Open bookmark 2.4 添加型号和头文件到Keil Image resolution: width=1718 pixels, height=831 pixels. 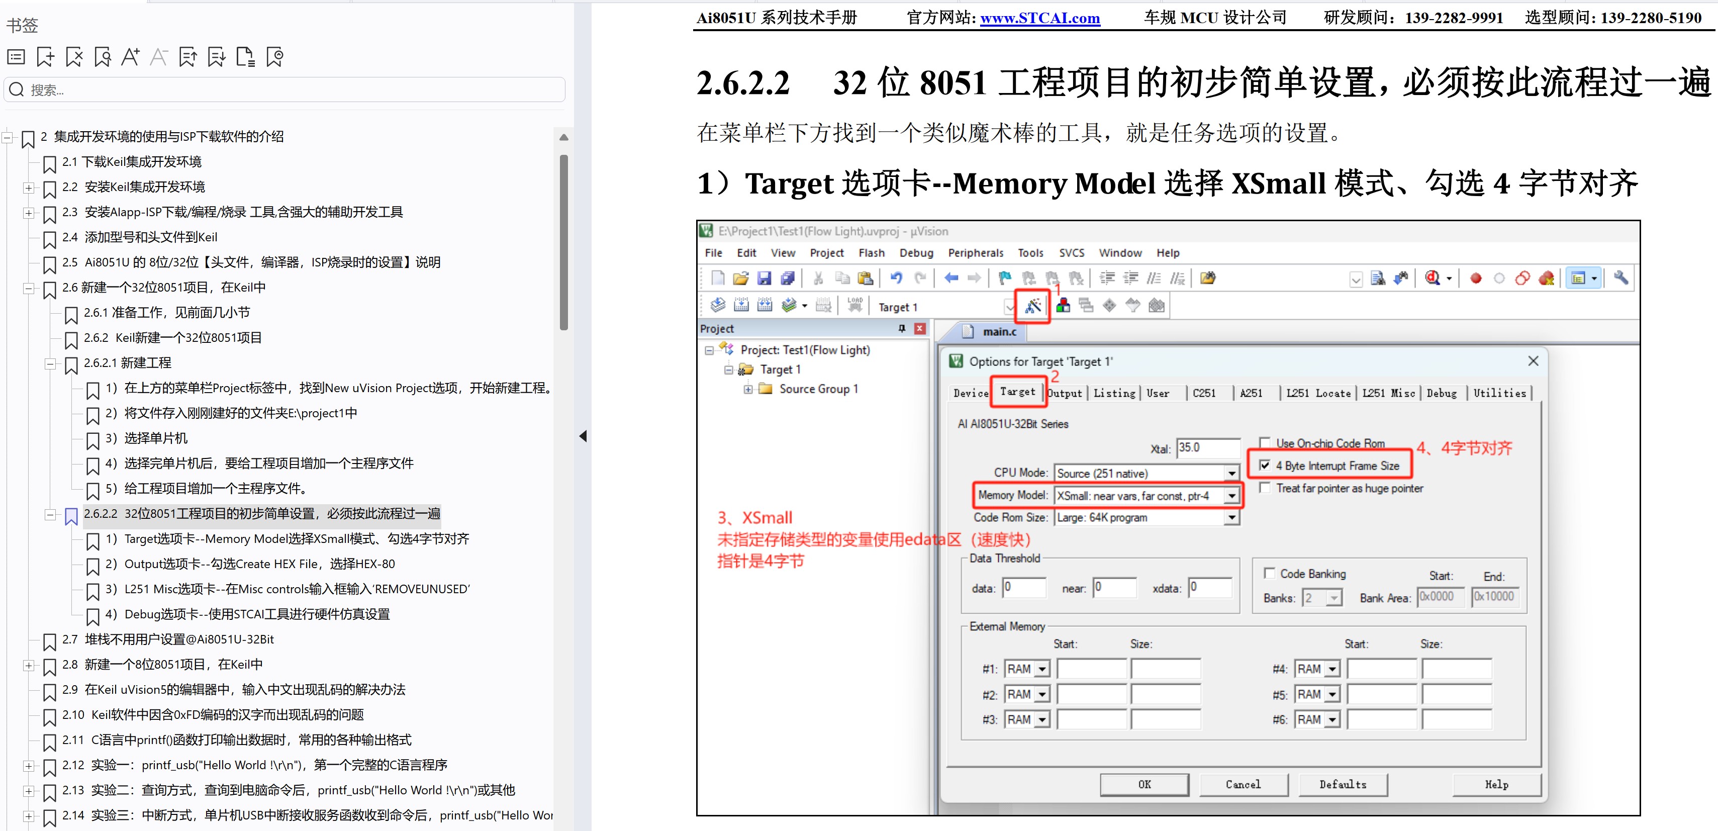coord(139,237)
